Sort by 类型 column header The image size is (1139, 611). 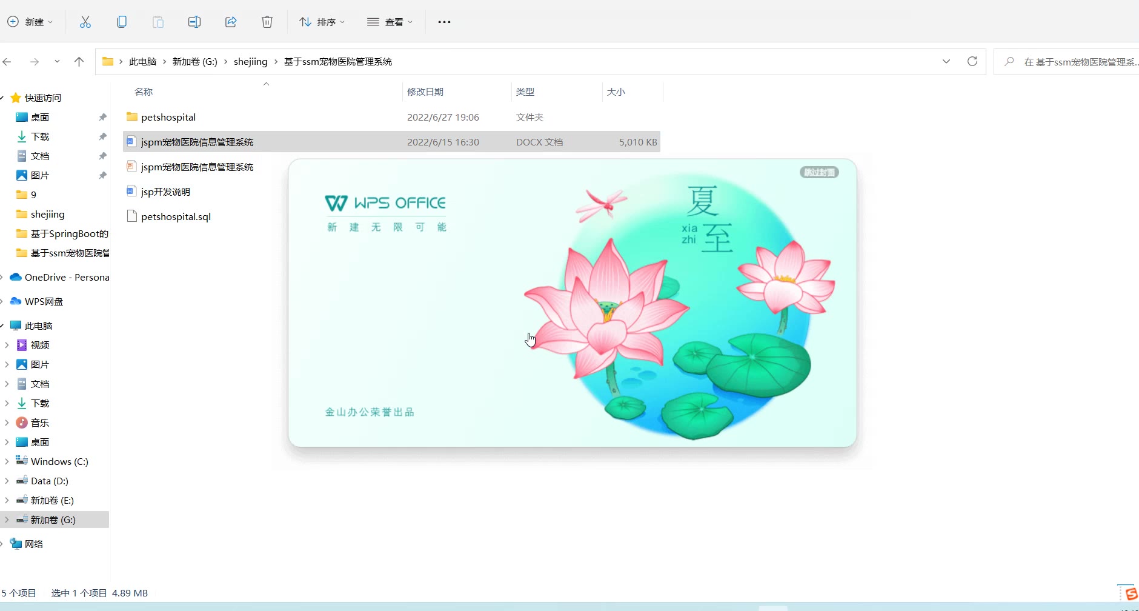[525, 92]
